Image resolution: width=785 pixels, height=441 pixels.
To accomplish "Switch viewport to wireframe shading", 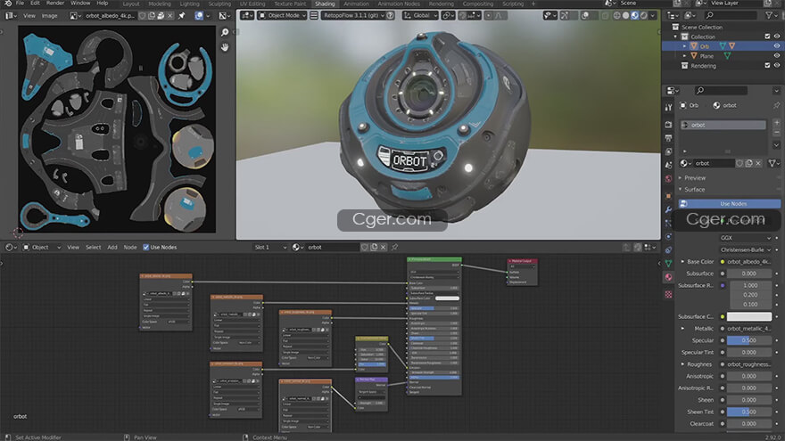I will click(616, 15).
